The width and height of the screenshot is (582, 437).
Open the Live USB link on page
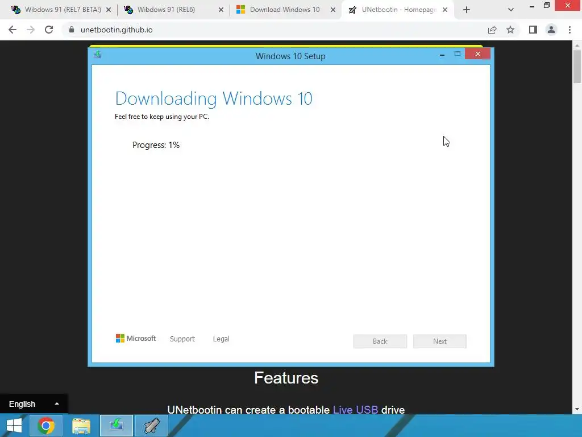point(355,410)
